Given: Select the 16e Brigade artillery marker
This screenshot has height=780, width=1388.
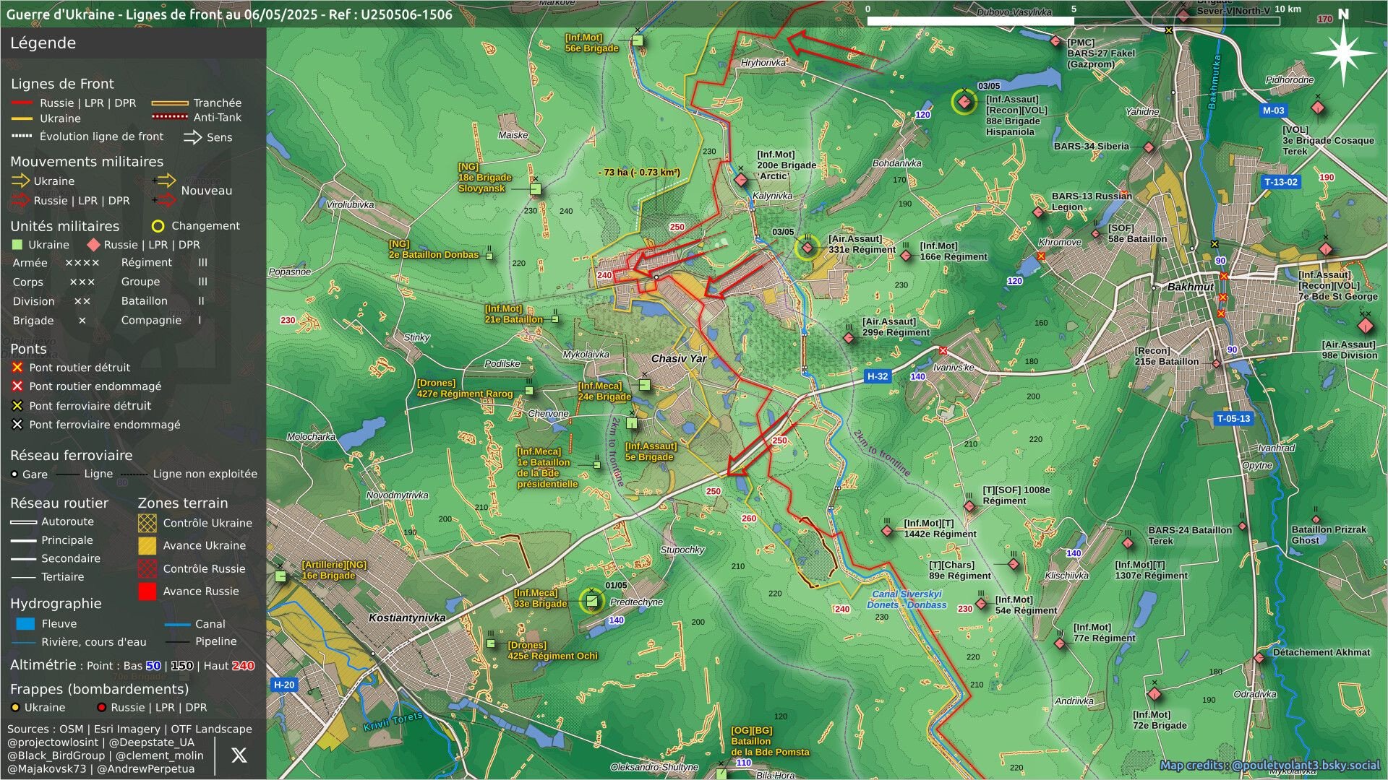Looking at the screenshot, I should click(280, 576).
